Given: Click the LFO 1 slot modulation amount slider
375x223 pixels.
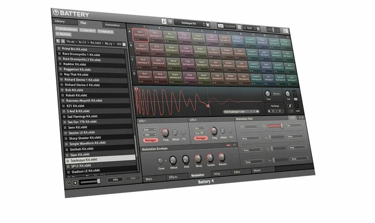Looking at the screenshot, I should (275, 125).
